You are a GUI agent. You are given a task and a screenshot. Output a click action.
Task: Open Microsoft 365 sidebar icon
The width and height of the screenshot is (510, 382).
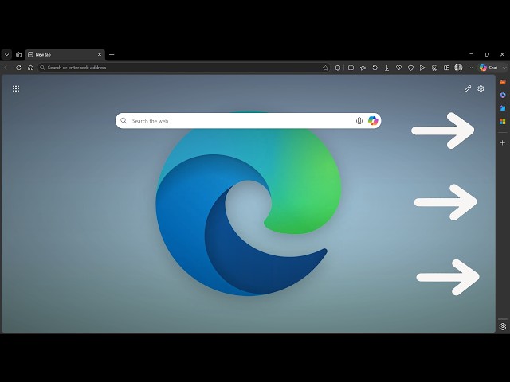(503, 122)
